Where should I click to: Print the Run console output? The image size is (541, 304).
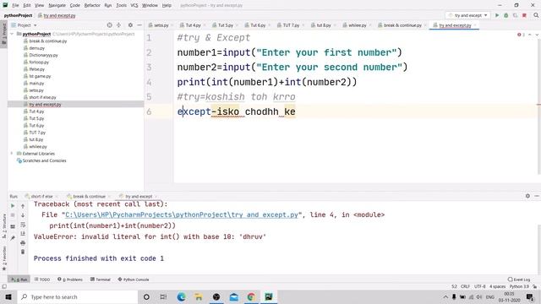point(23,243)
